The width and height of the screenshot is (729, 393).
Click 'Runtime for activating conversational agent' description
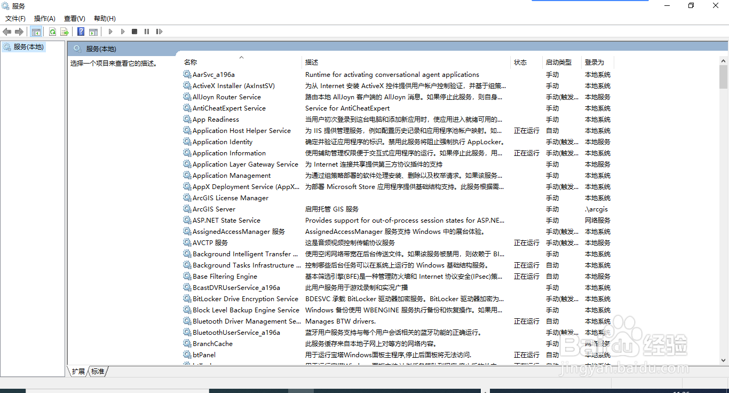(x=392, y=75)
